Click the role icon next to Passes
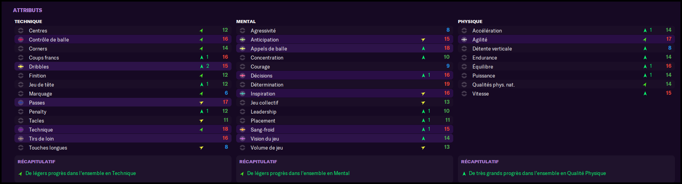The width and height of the screenshot is (682, 184). [x=21, y=103]
